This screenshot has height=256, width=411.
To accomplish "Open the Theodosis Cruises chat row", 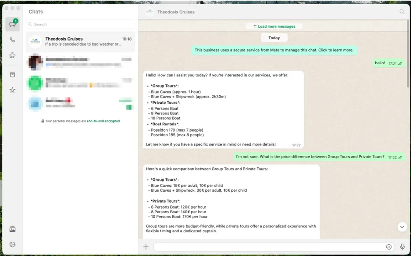I will coord(80,41).
